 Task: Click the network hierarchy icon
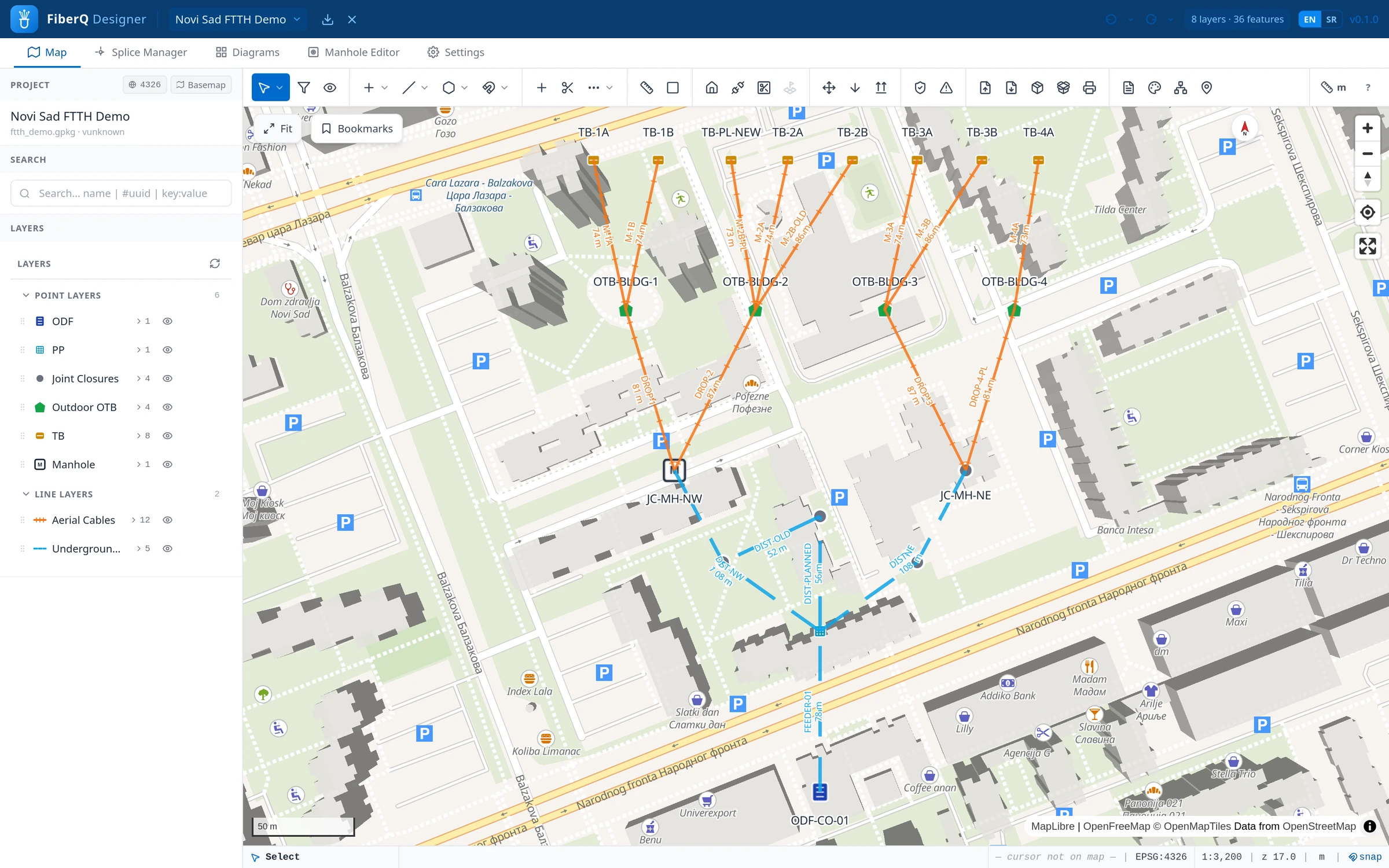click(1181, 87)
